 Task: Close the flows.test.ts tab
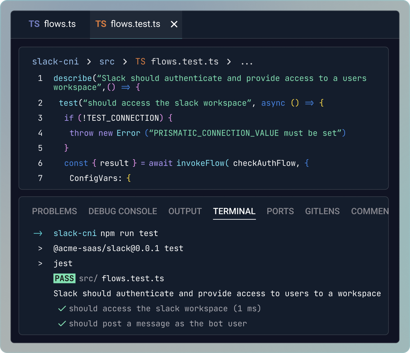point(174,24)
